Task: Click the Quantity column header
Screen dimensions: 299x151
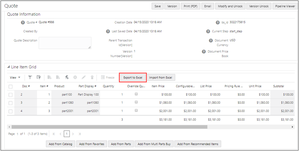Action: [108, 86]
